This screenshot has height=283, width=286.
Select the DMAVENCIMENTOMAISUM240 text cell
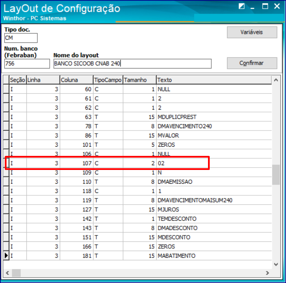click(x=214, y=200)
